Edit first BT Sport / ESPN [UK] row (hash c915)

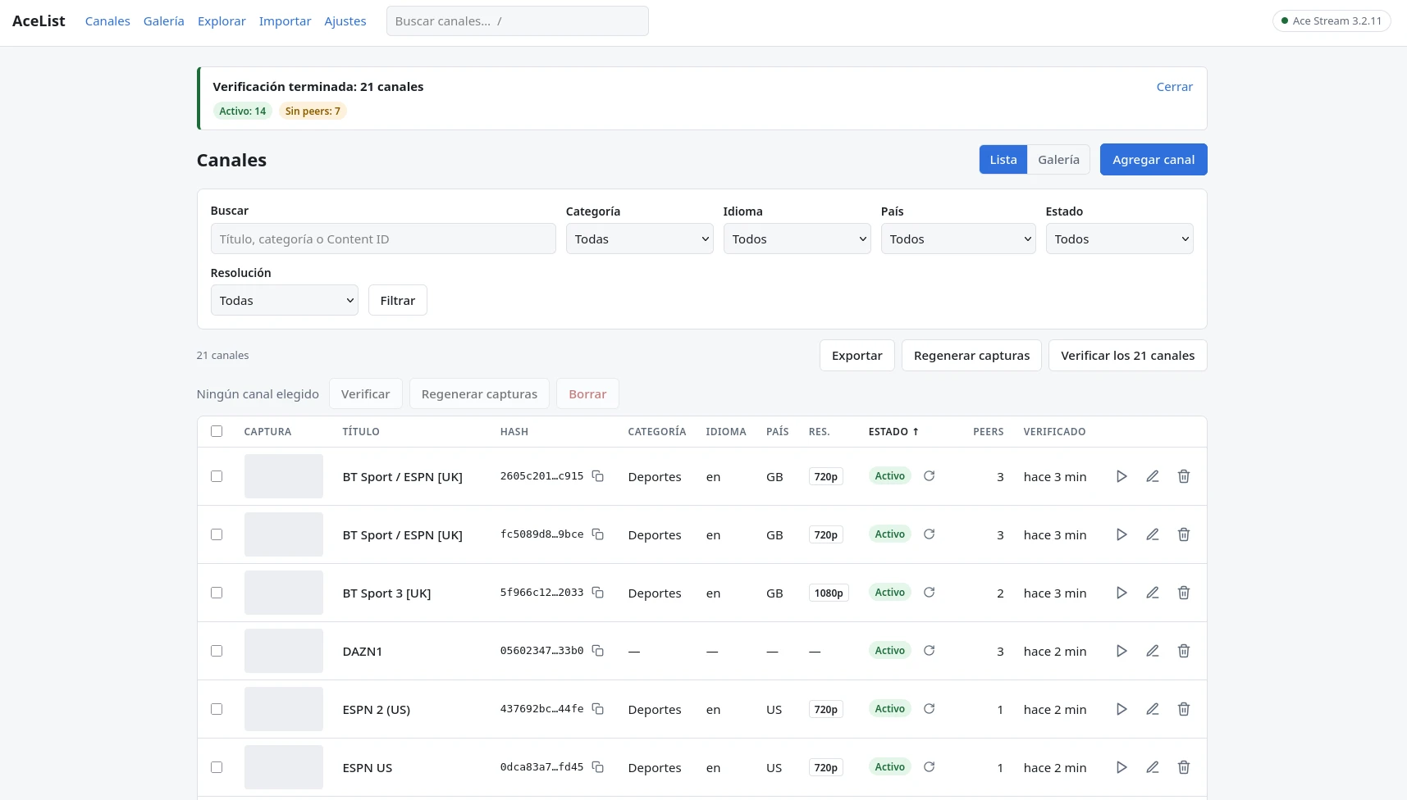1153,476
